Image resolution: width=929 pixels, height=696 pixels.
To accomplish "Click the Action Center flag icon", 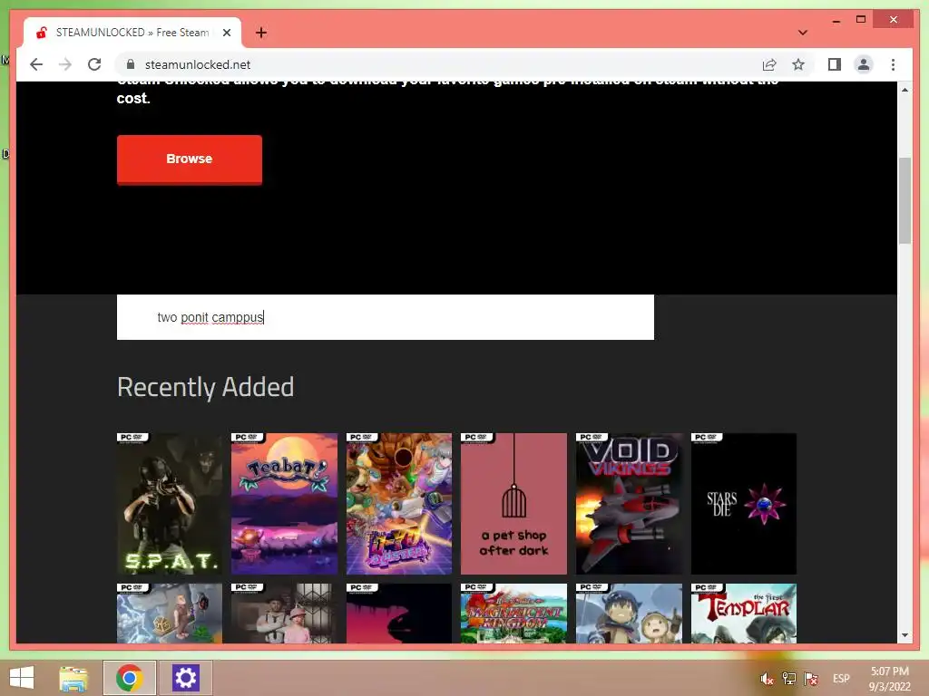I will click(811, 679).
